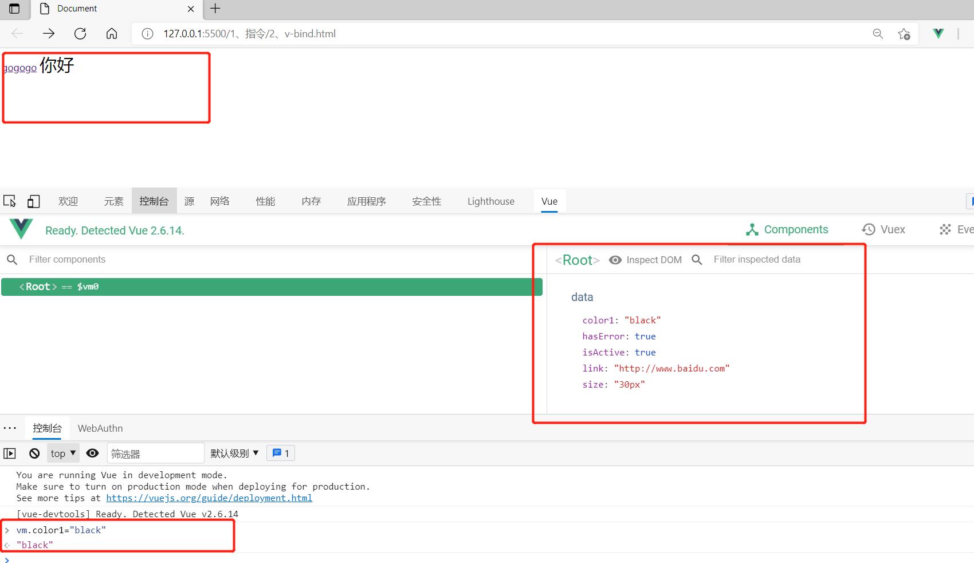Select the WebAuthn drawer tab

(100, 428)
